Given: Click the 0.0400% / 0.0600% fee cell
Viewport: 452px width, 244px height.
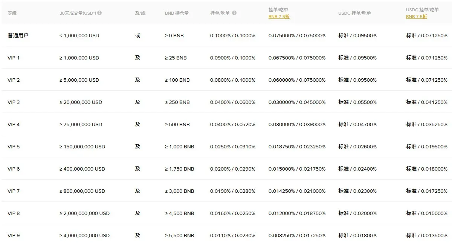Looking at the screenshot, I should coord(233,102).
